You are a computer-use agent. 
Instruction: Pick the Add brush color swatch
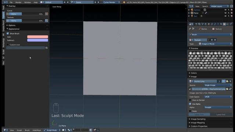pos(37,37)
